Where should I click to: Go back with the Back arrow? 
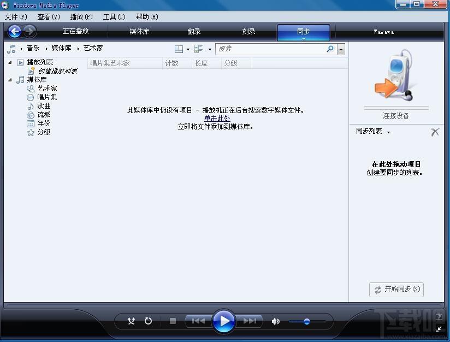15,32
